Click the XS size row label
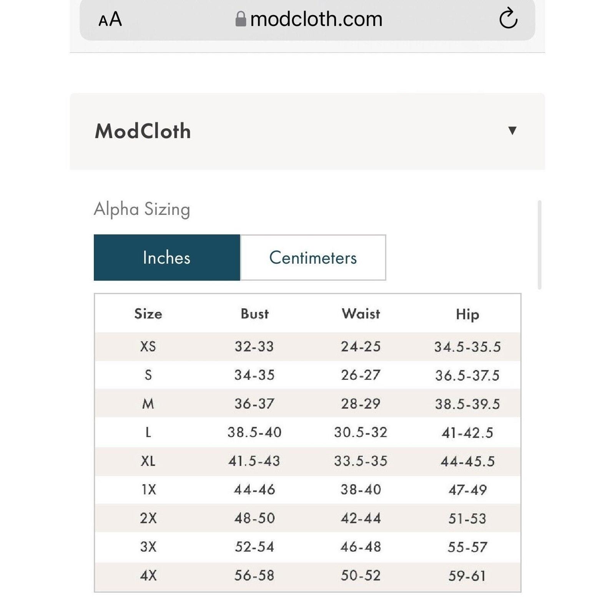 point(148,347)
